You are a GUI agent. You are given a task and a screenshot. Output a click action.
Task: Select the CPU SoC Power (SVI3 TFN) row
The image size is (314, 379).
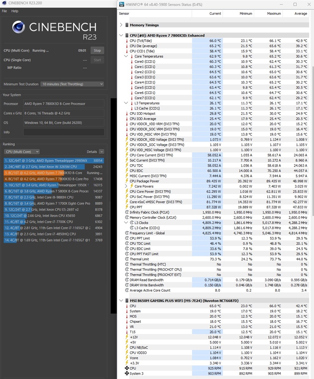(217, 197)
